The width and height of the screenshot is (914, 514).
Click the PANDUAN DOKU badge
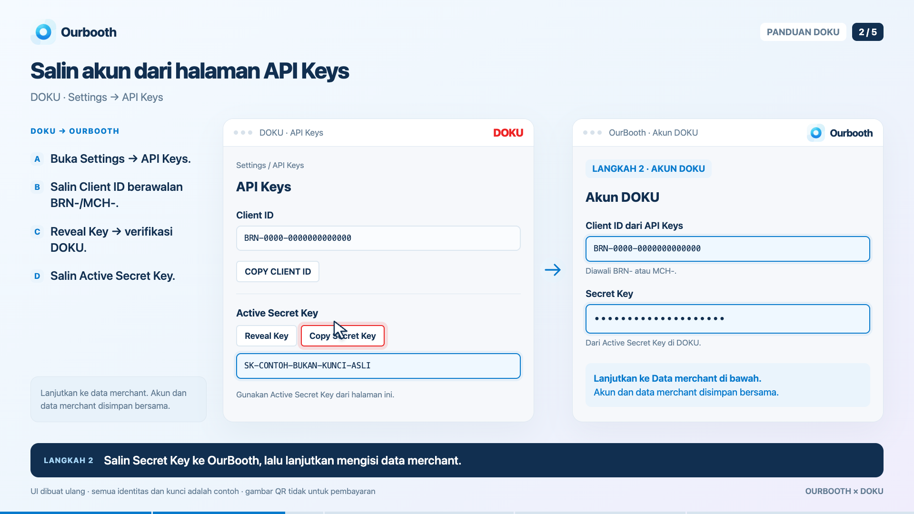[x=803, y=32]
